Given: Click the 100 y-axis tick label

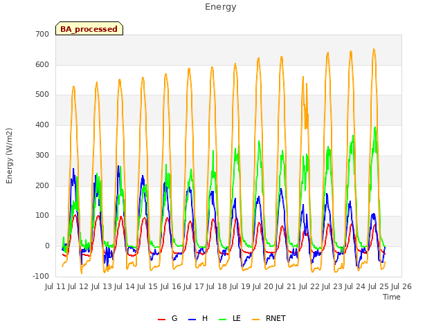Looking at the screenshot, I should coord(42,216).
